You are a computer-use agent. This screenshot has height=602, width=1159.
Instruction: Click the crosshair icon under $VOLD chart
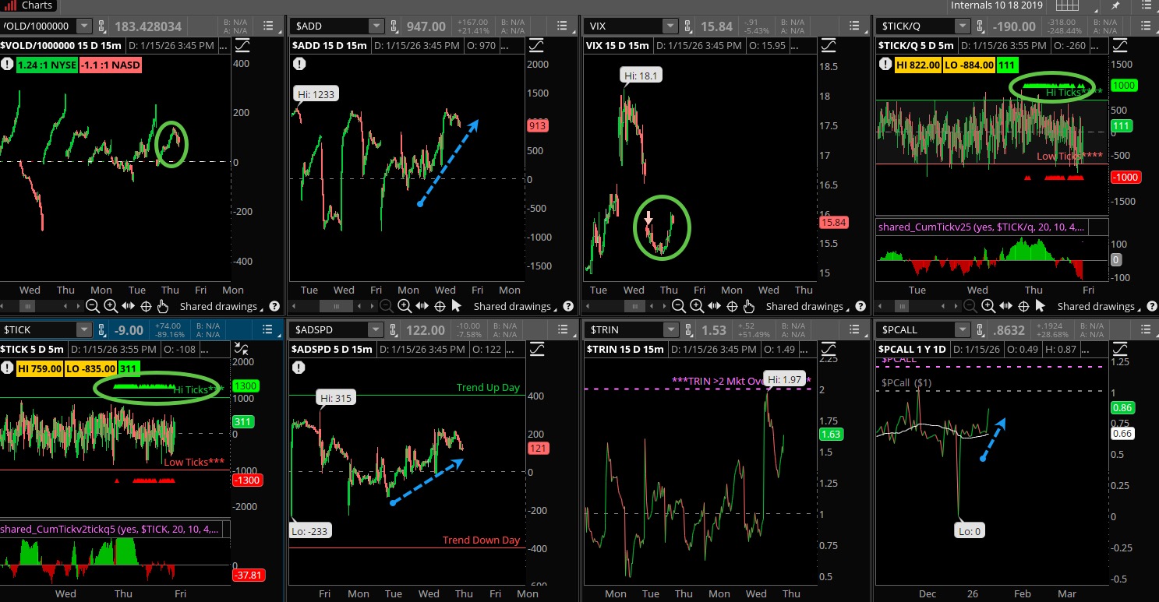tap(146, 306)
